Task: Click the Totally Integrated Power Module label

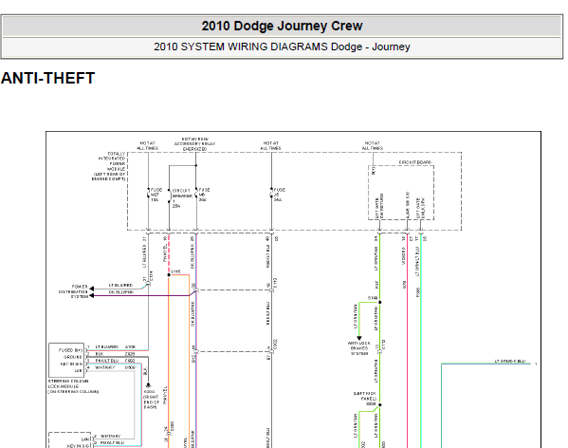Action: click(109, 166)
